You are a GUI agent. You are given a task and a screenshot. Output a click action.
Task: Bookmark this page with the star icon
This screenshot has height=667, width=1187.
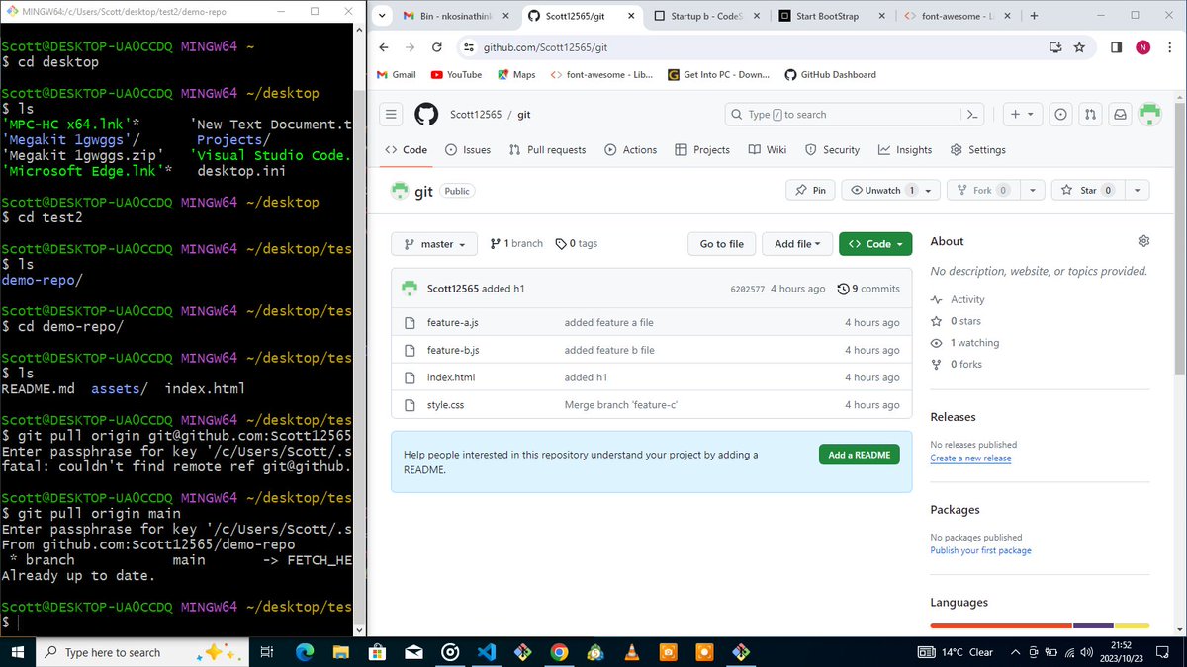(1079, 47)
